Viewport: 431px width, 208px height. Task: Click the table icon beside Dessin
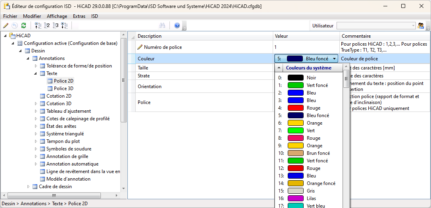coord(27,51)
